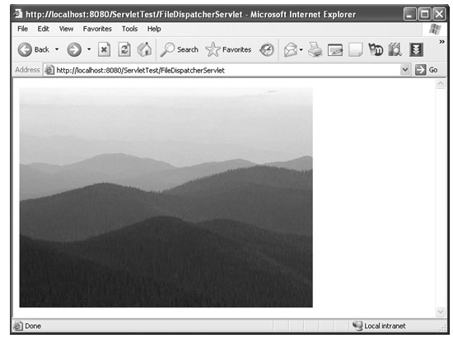Click the Print toolbar icon

[x=315, y=49]
